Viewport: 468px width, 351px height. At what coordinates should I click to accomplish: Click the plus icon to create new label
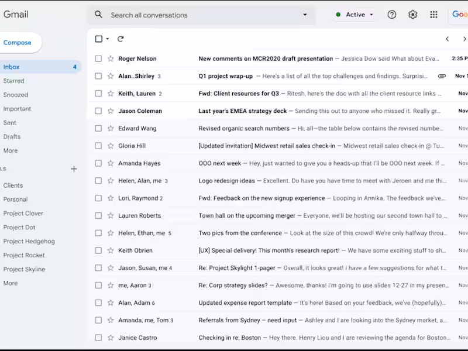(x=74, y=169)
